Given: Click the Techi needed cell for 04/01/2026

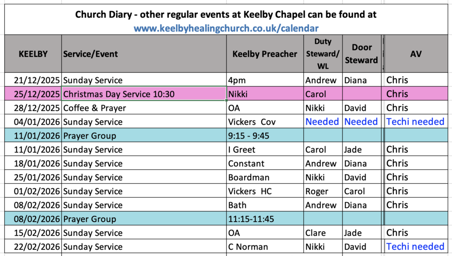Looking at the screenshot, I should pos(415,122).
